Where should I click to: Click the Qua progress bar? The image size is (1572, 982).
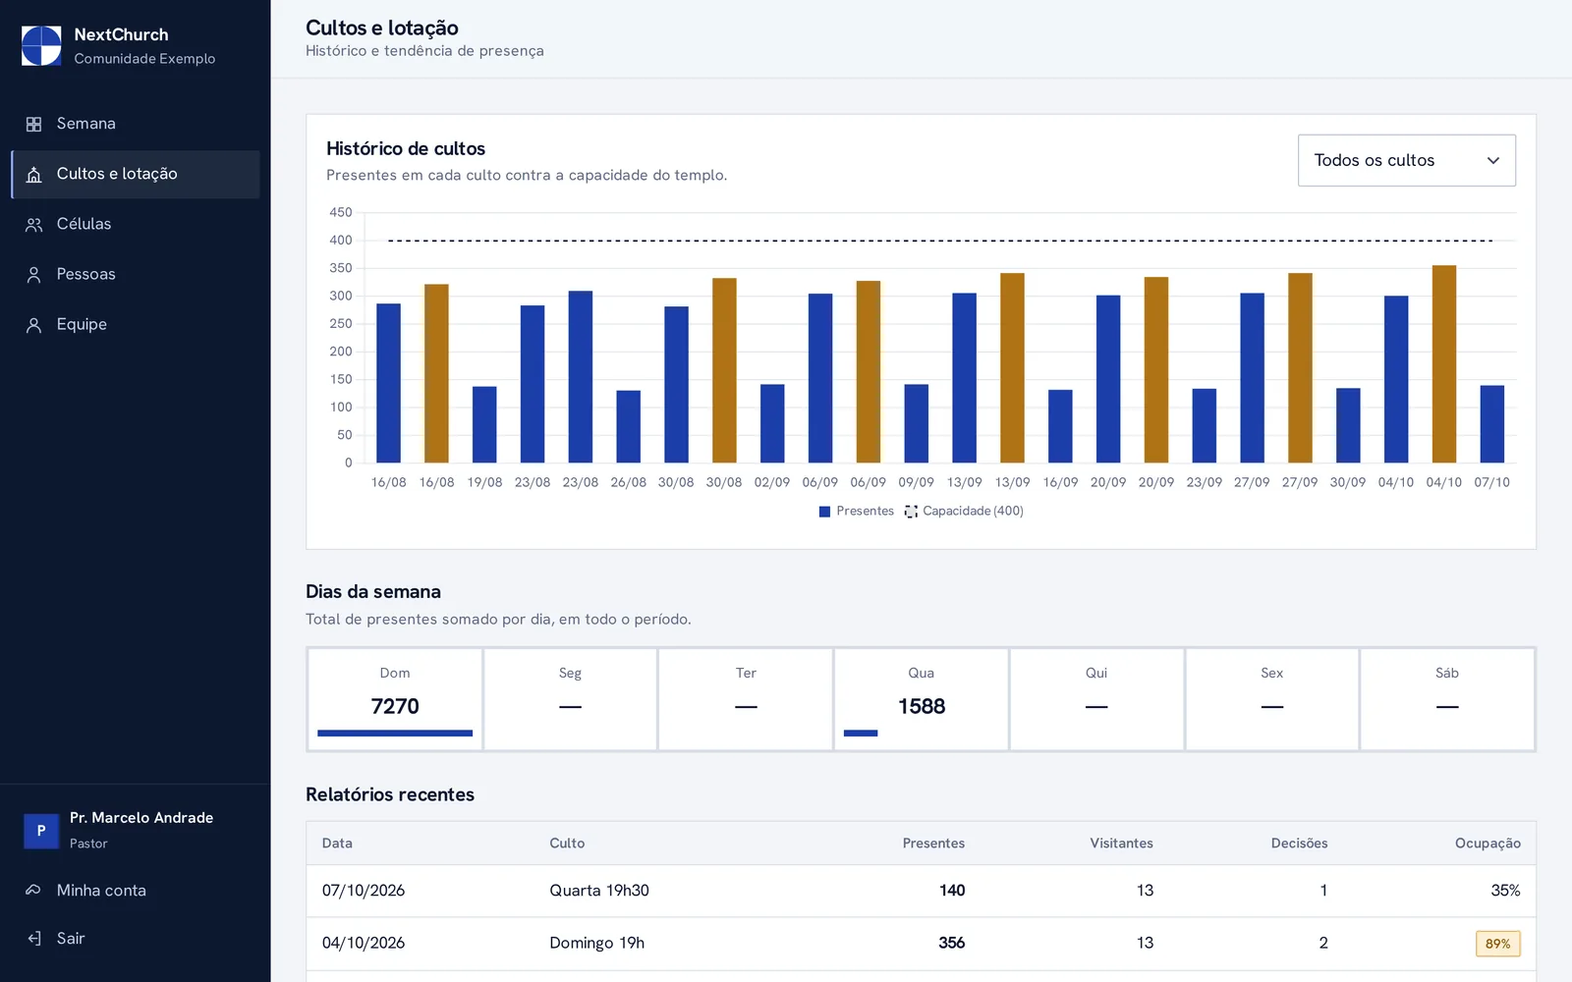coord(861,733)
